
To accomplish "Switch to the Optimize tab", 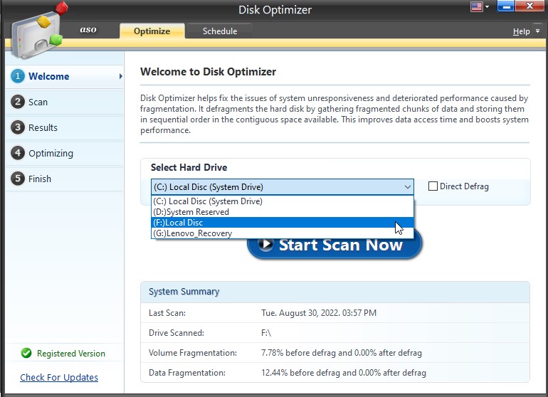I will (x=152, y=31).
